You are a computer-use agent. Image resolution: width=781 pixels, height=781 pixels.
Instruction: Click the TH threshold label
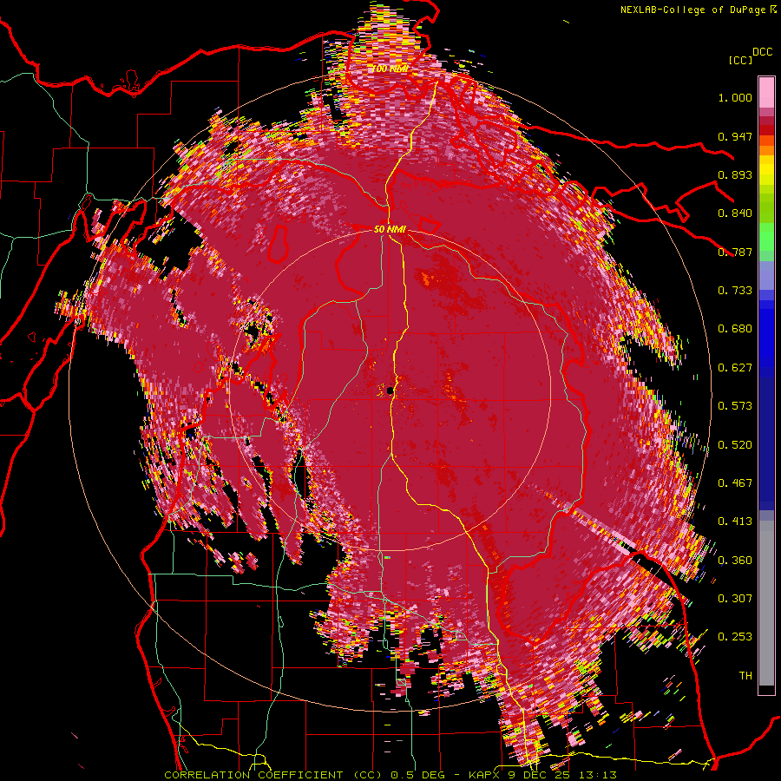click(745, 676)
